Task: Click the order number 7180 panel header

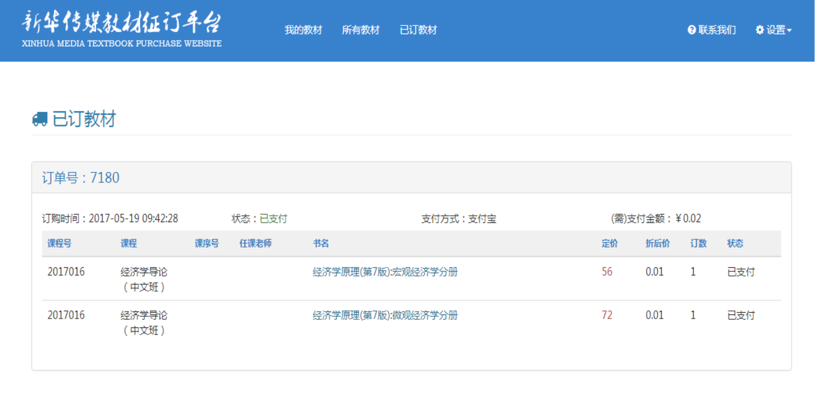Action: [81, 178]
